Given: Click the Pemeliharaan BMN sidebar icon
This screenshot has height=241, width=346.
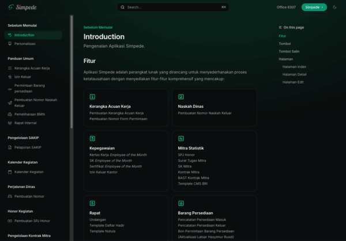Looking at the screenshot, I should 10,114.
